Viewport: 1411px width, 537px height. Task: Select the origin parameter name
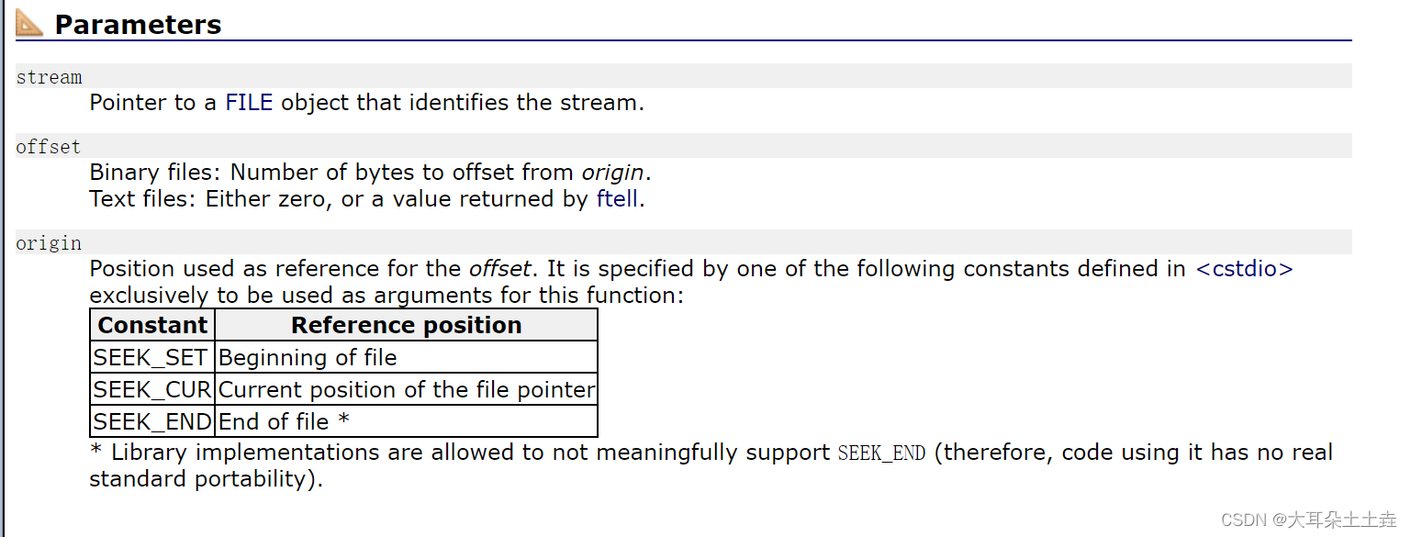(49, 243)
